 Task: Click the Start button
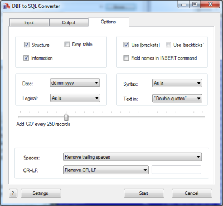(x=144, y=193)
